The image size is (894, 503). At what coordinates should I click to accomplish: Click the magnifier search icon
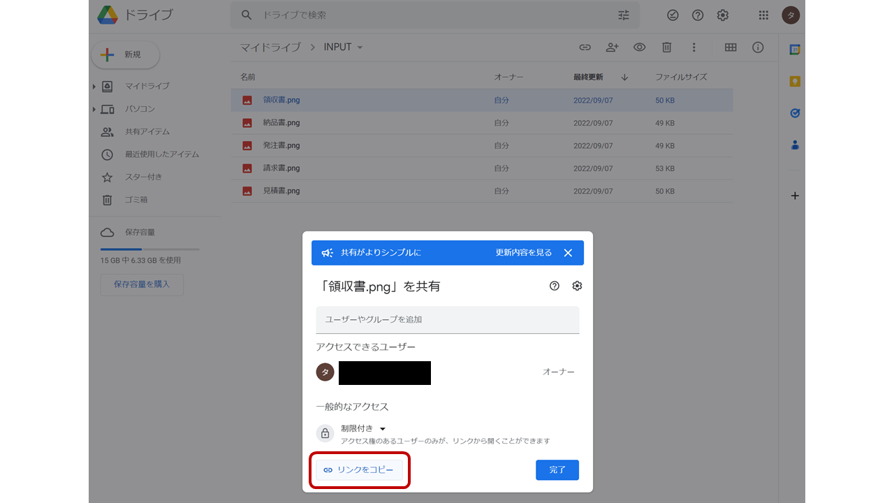[x=246, y=15]
